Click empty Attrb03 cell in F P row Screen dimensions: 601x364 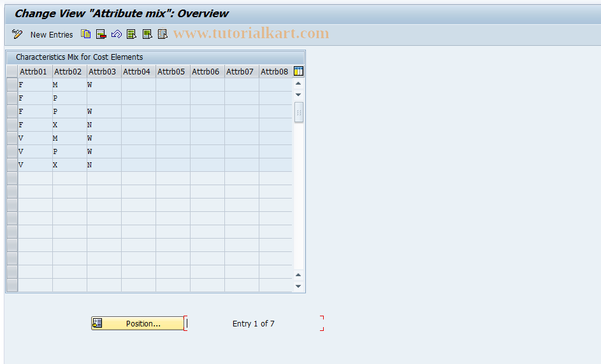click(104, 98)
